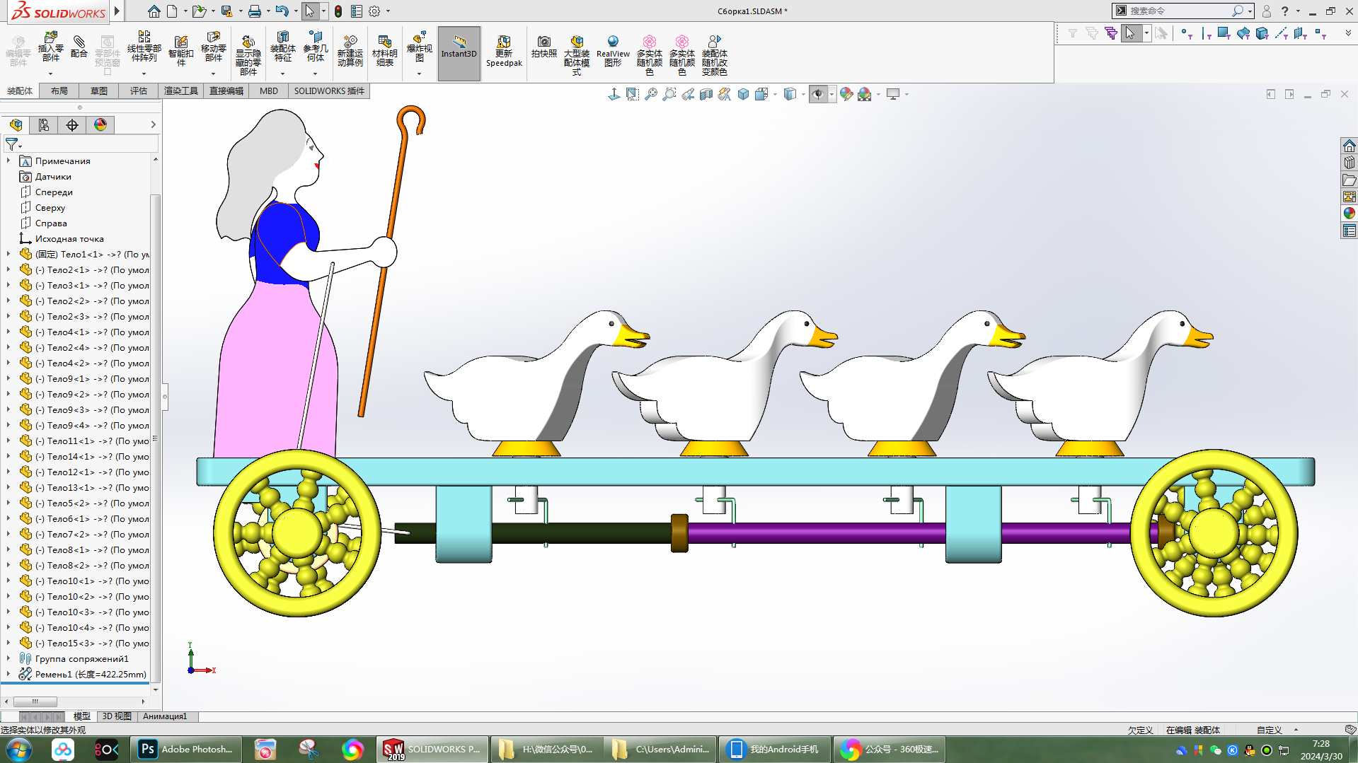Image resolution: width=1358 pixels, height=763 pixels.
Task: Click the Save button in top toolbar
Action: tap(226, 11)
